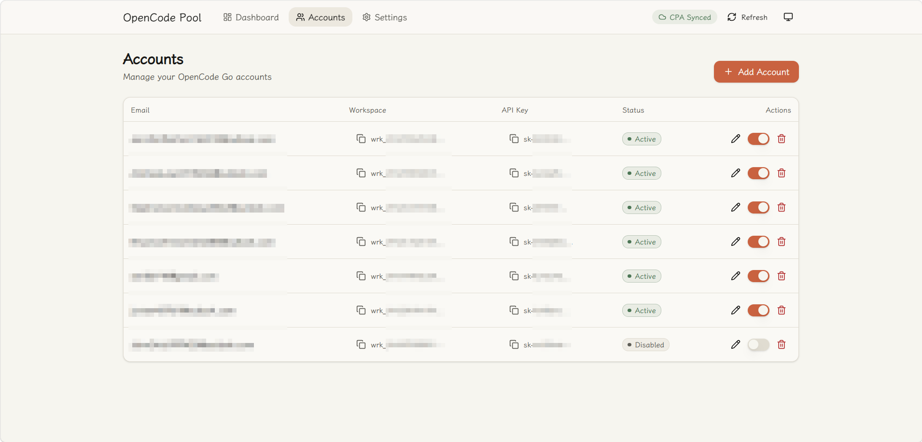Edit the third account with pencil icon

click(x=736, y=207)
